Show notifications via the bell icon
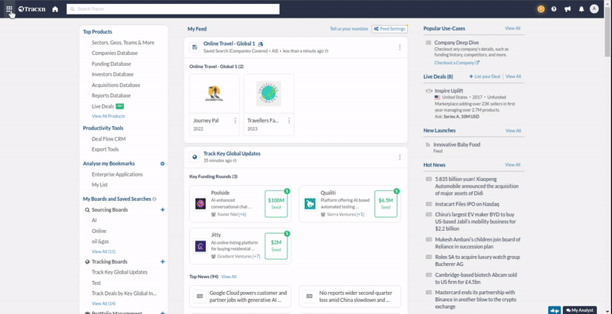Screen dimensions: 612x314 (x=580, y=9)
